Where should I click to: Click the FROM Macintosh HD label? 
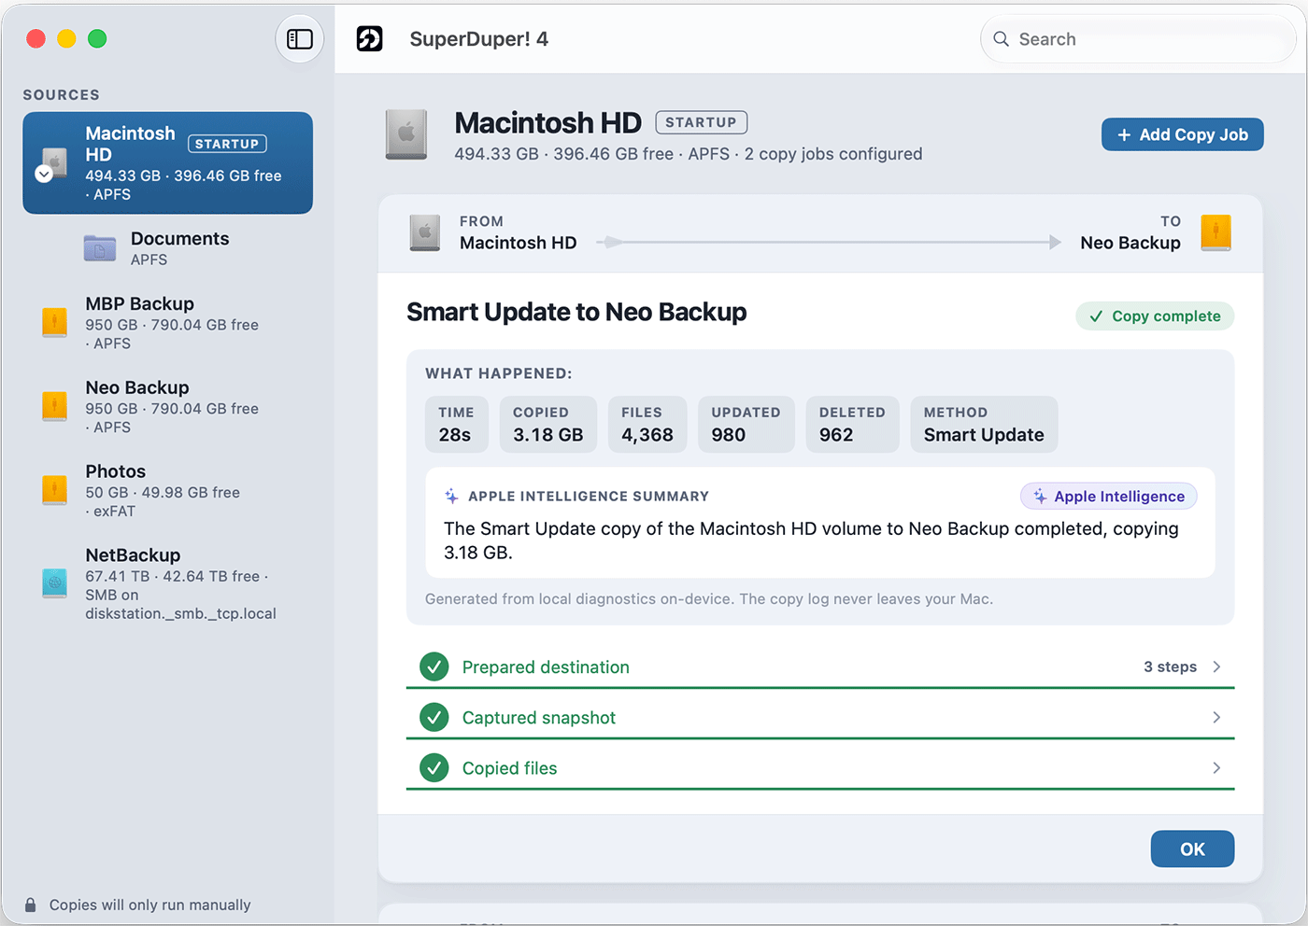click(519, 232)
